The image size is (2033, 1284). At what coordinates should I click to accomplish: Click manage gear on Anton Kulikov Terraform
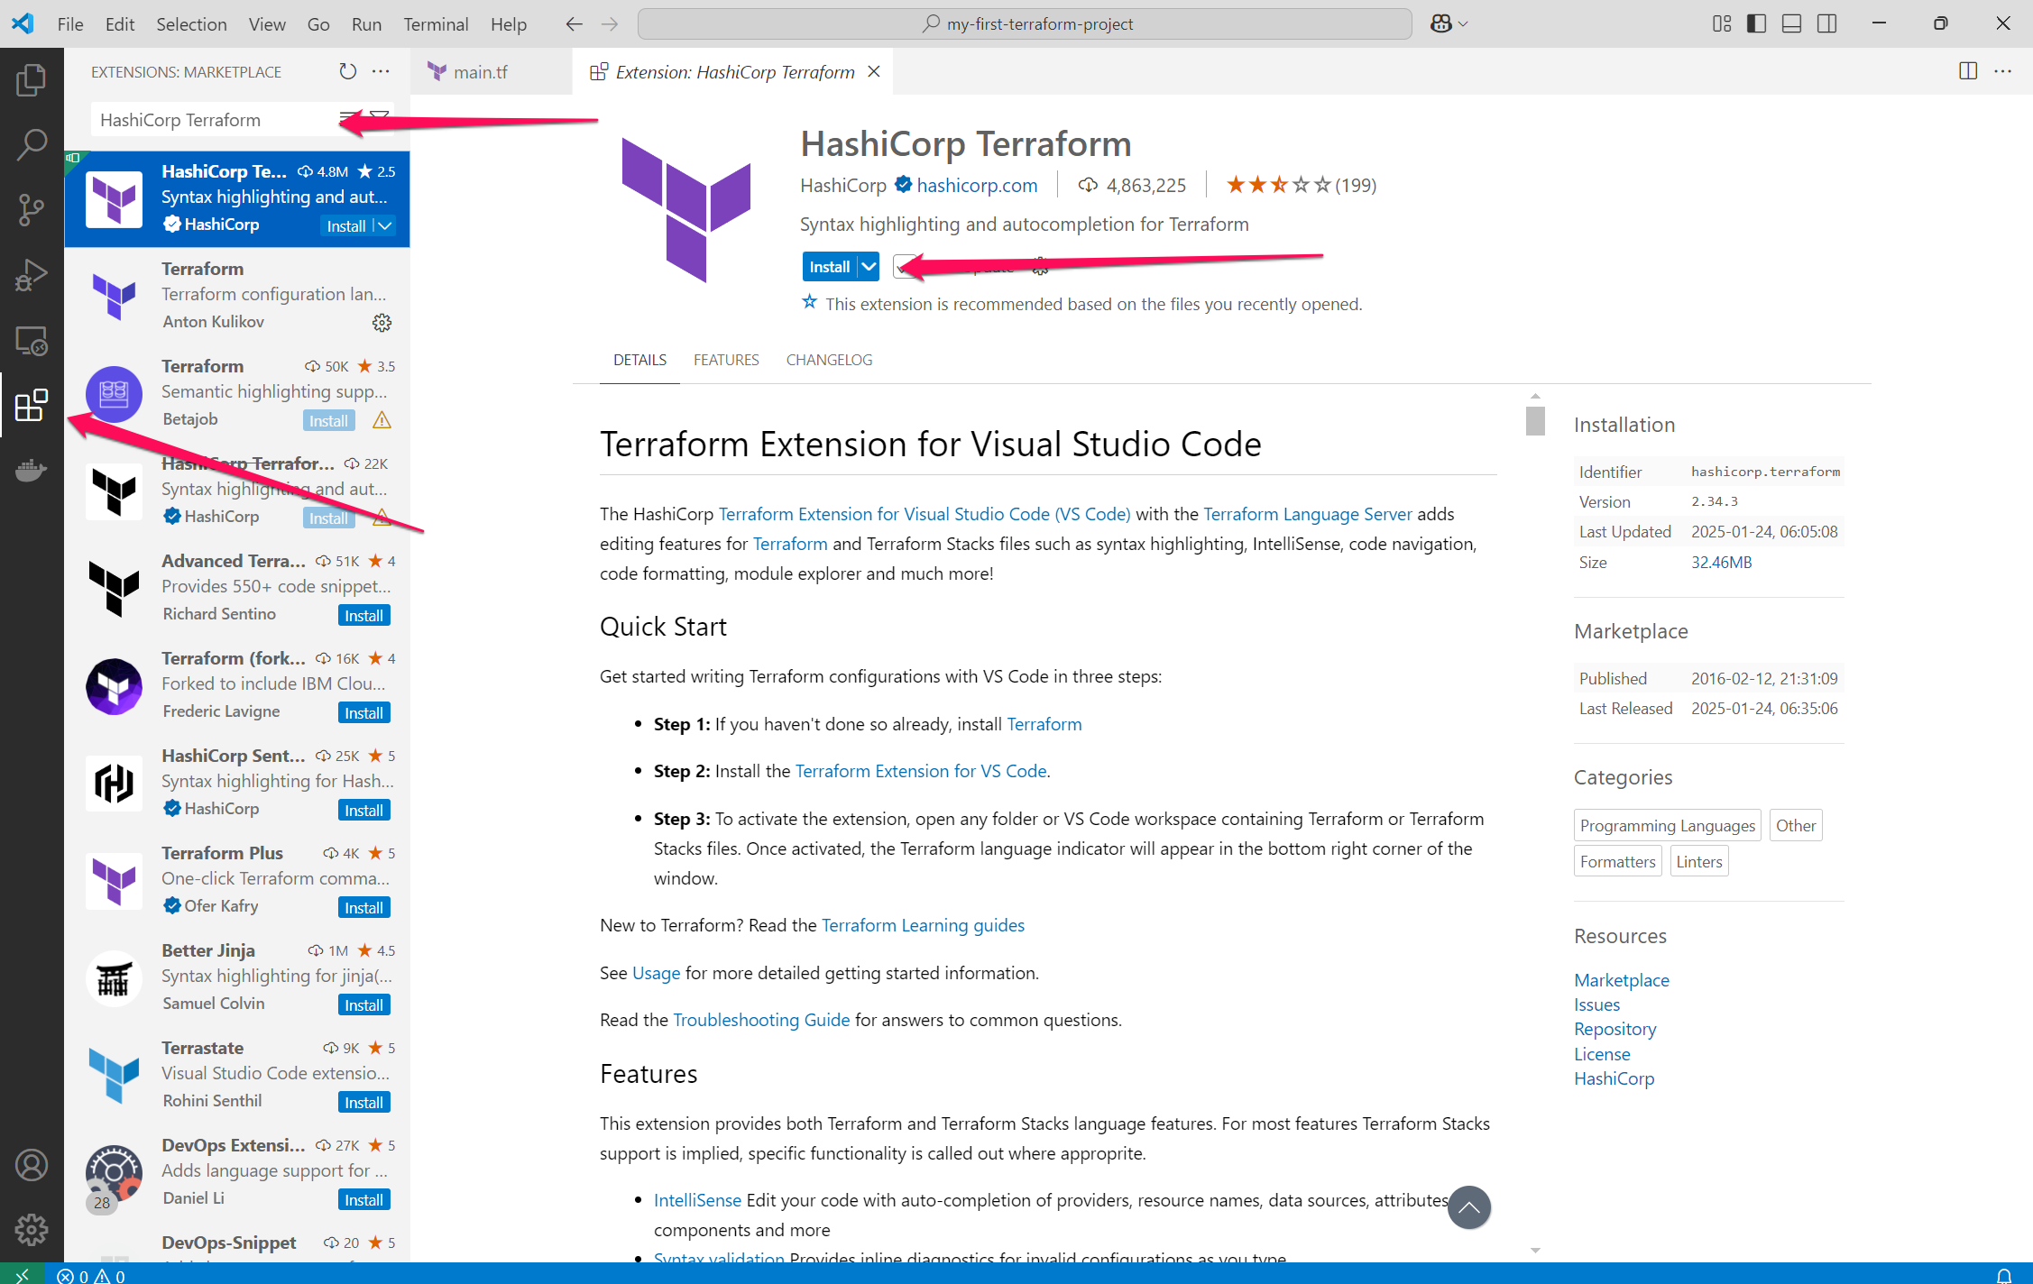tap(382, 323)
